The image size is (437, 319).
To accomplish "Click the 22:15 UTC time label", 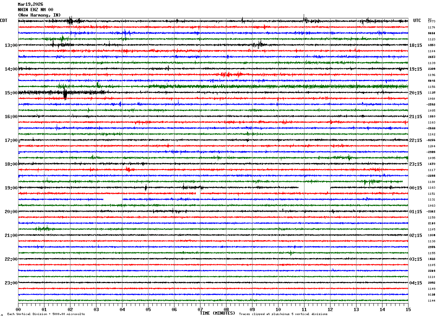I will 416,140.
